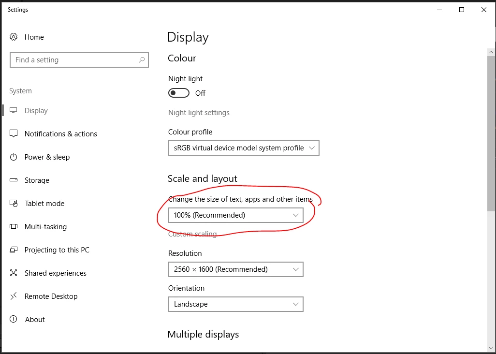Image resolution: width=496 pixels, height=354 pixels.
Task: Select the Notifications & actions icon
Action: (x=13, y=134)
